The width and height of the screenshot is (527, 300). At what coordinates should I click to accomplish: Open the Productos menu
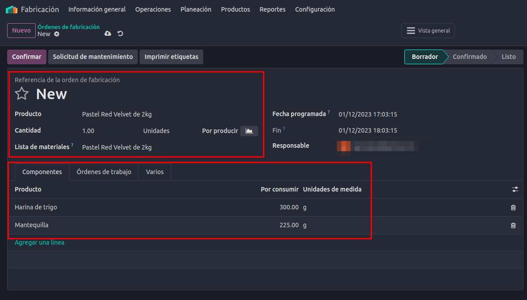[x=235, y=9]
